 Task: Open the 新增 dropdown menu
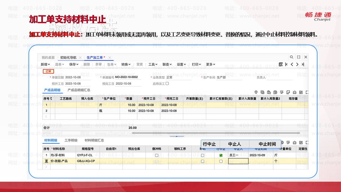45,64
